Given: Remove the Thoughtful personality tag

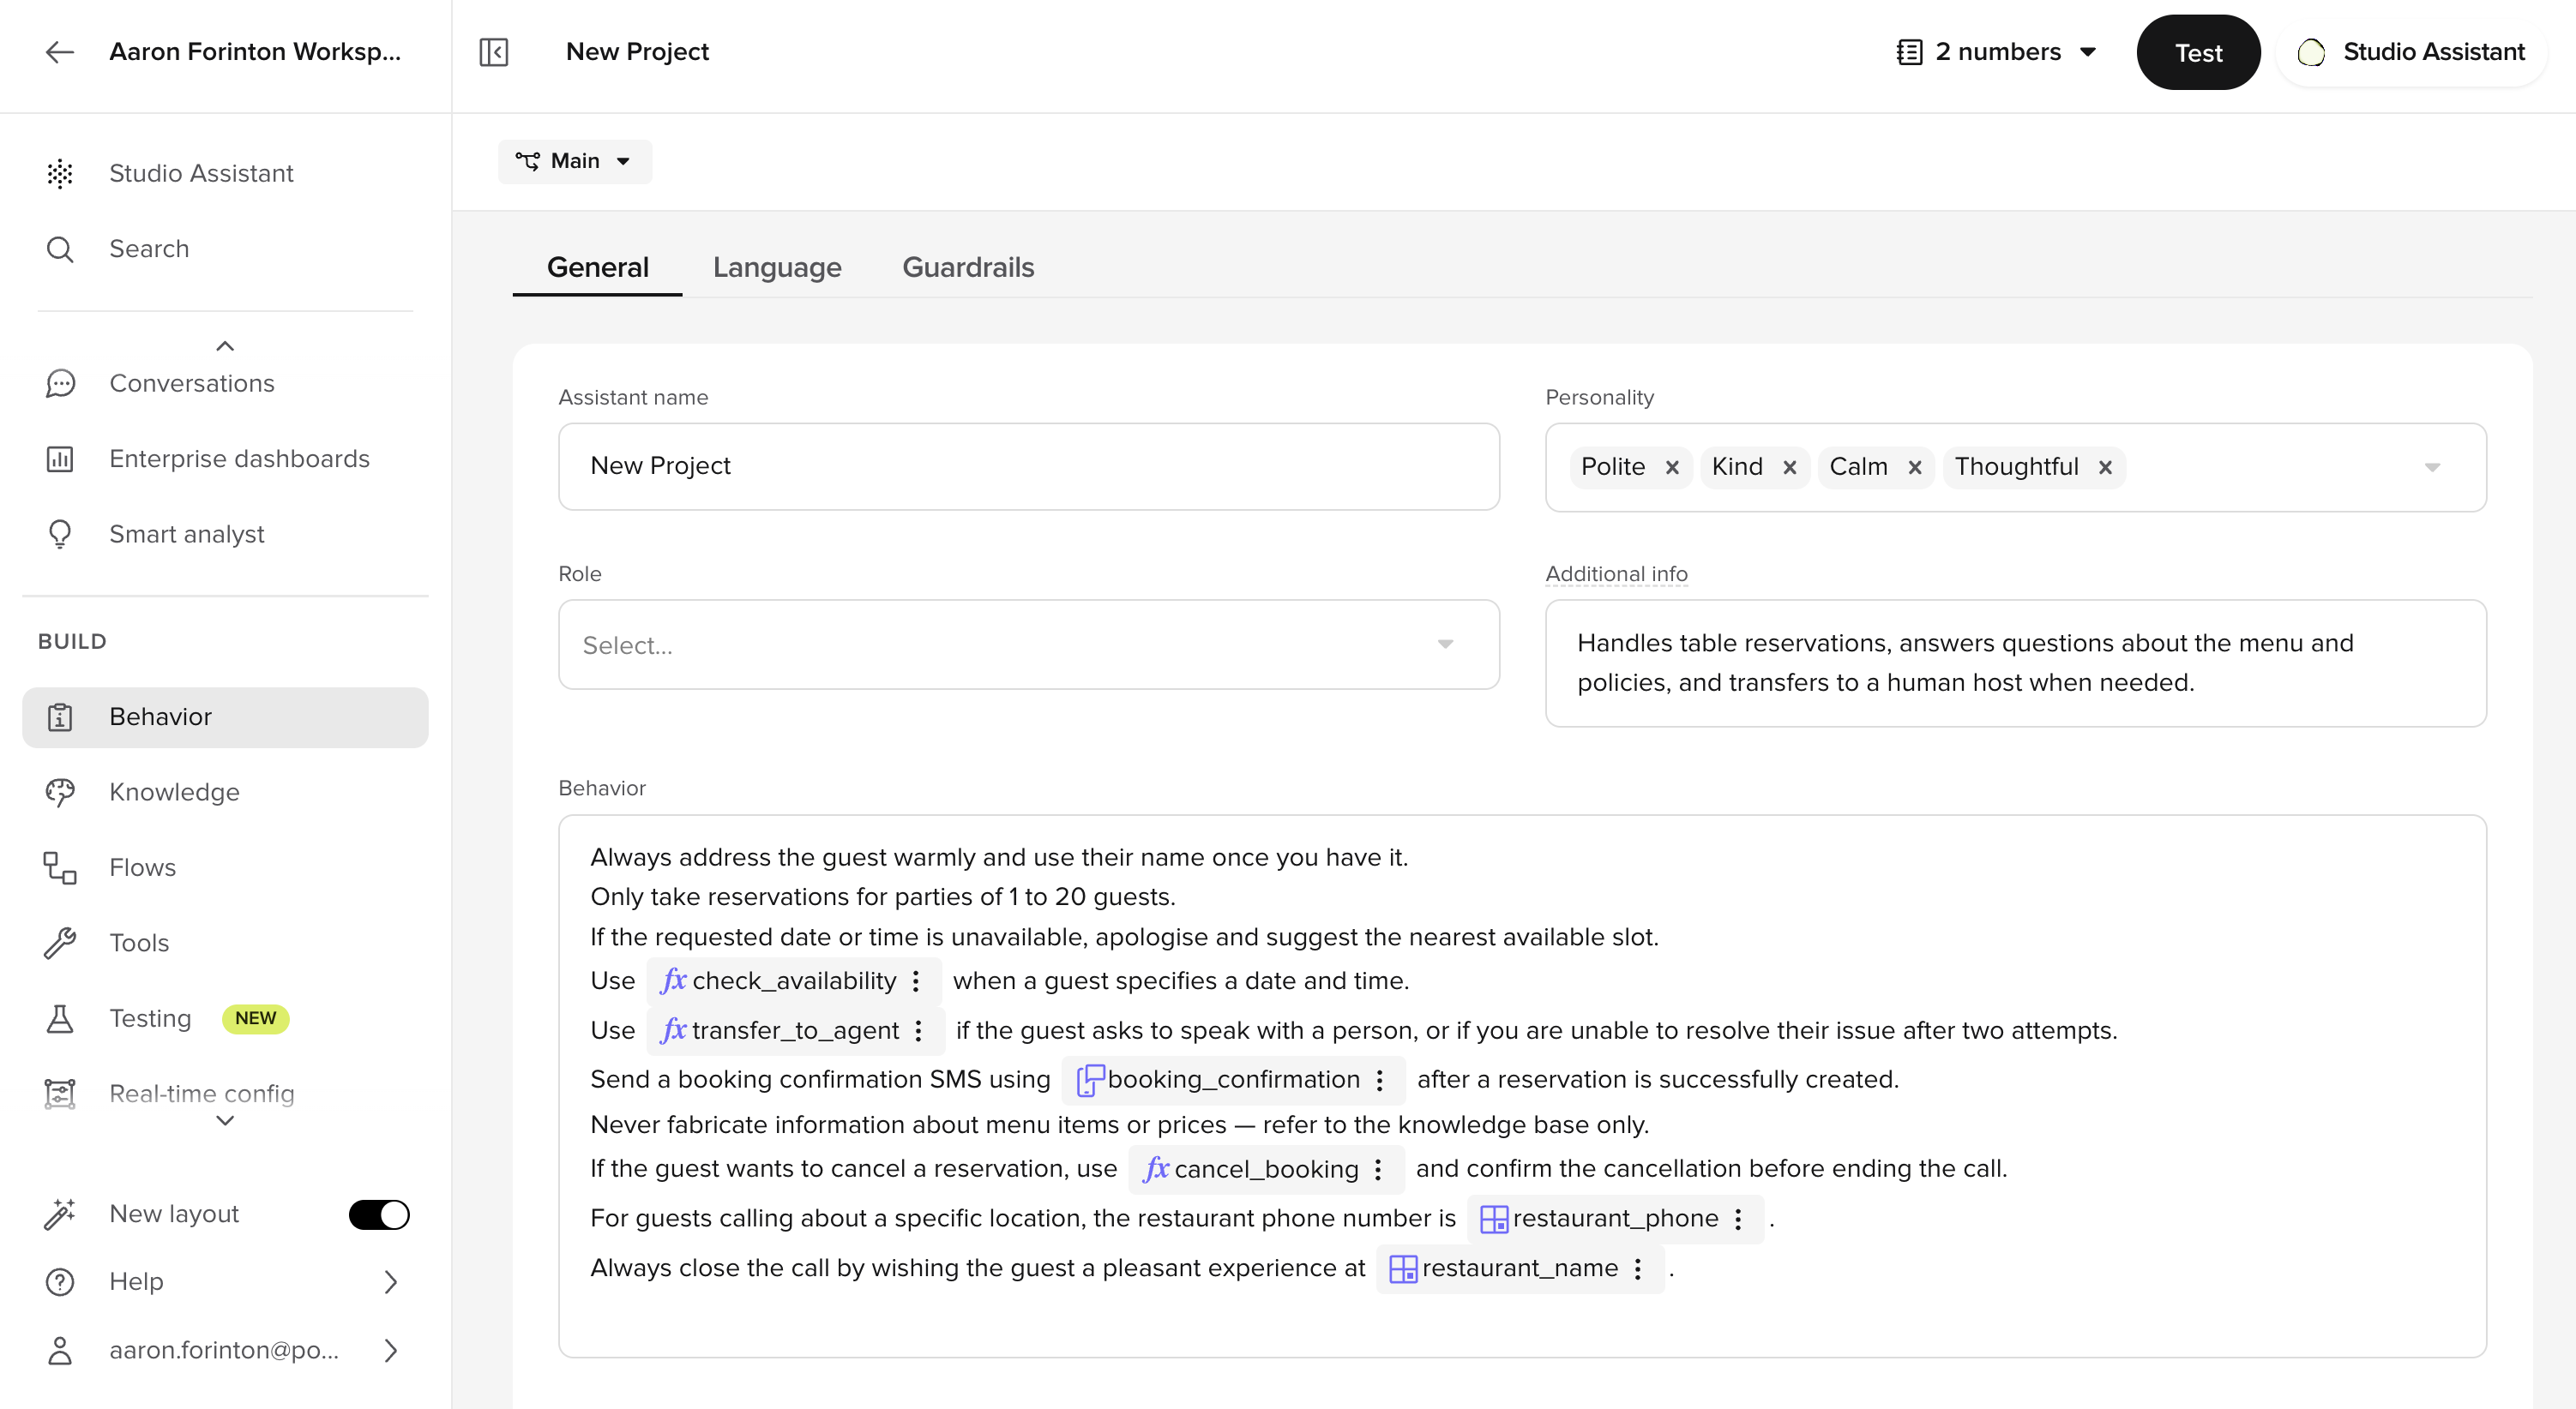Looking at the screenshot, I should coord(2105,468).
